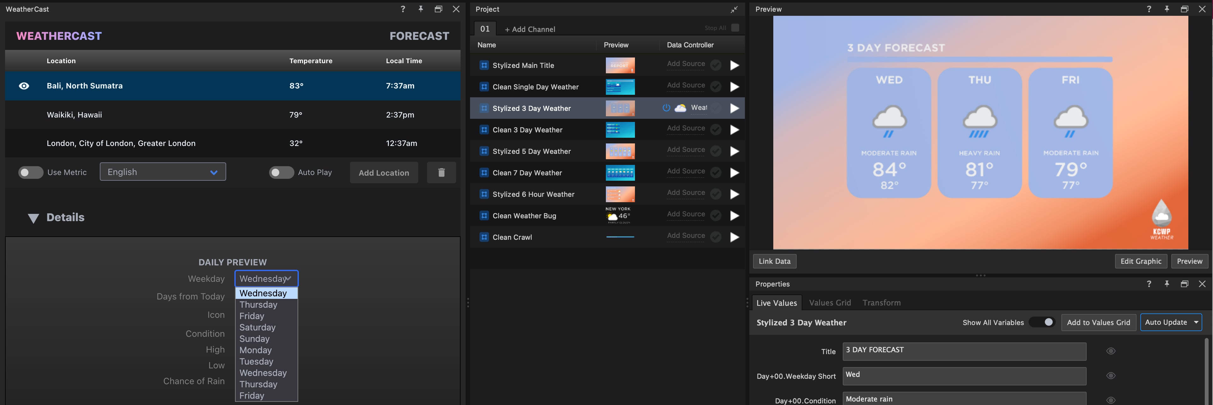Open the Transform tab
The image size is (1213, 405).
pyautogui.click(x=882, y=303)
